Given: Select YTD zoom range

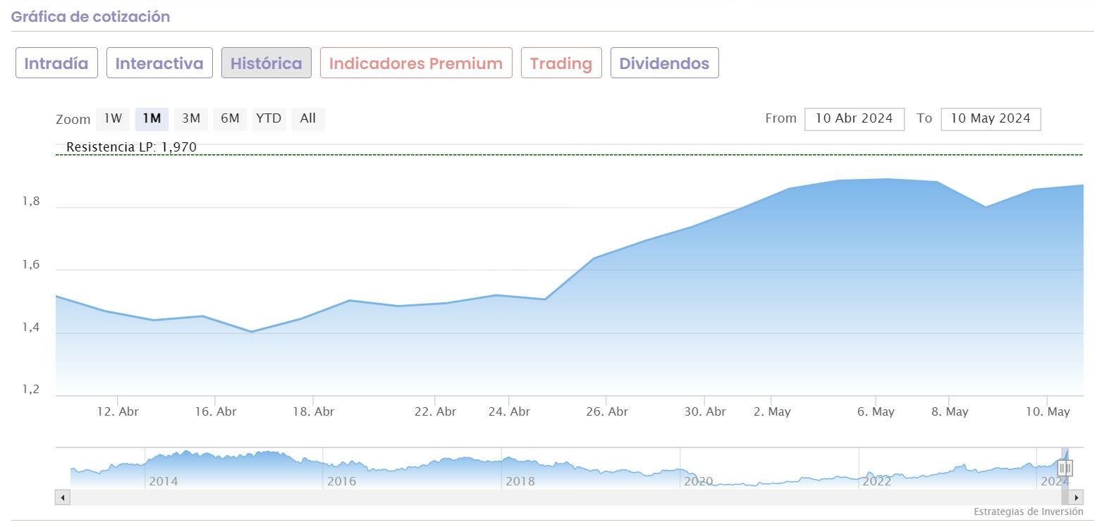Looking at the screenshot, I should point(269,119).
